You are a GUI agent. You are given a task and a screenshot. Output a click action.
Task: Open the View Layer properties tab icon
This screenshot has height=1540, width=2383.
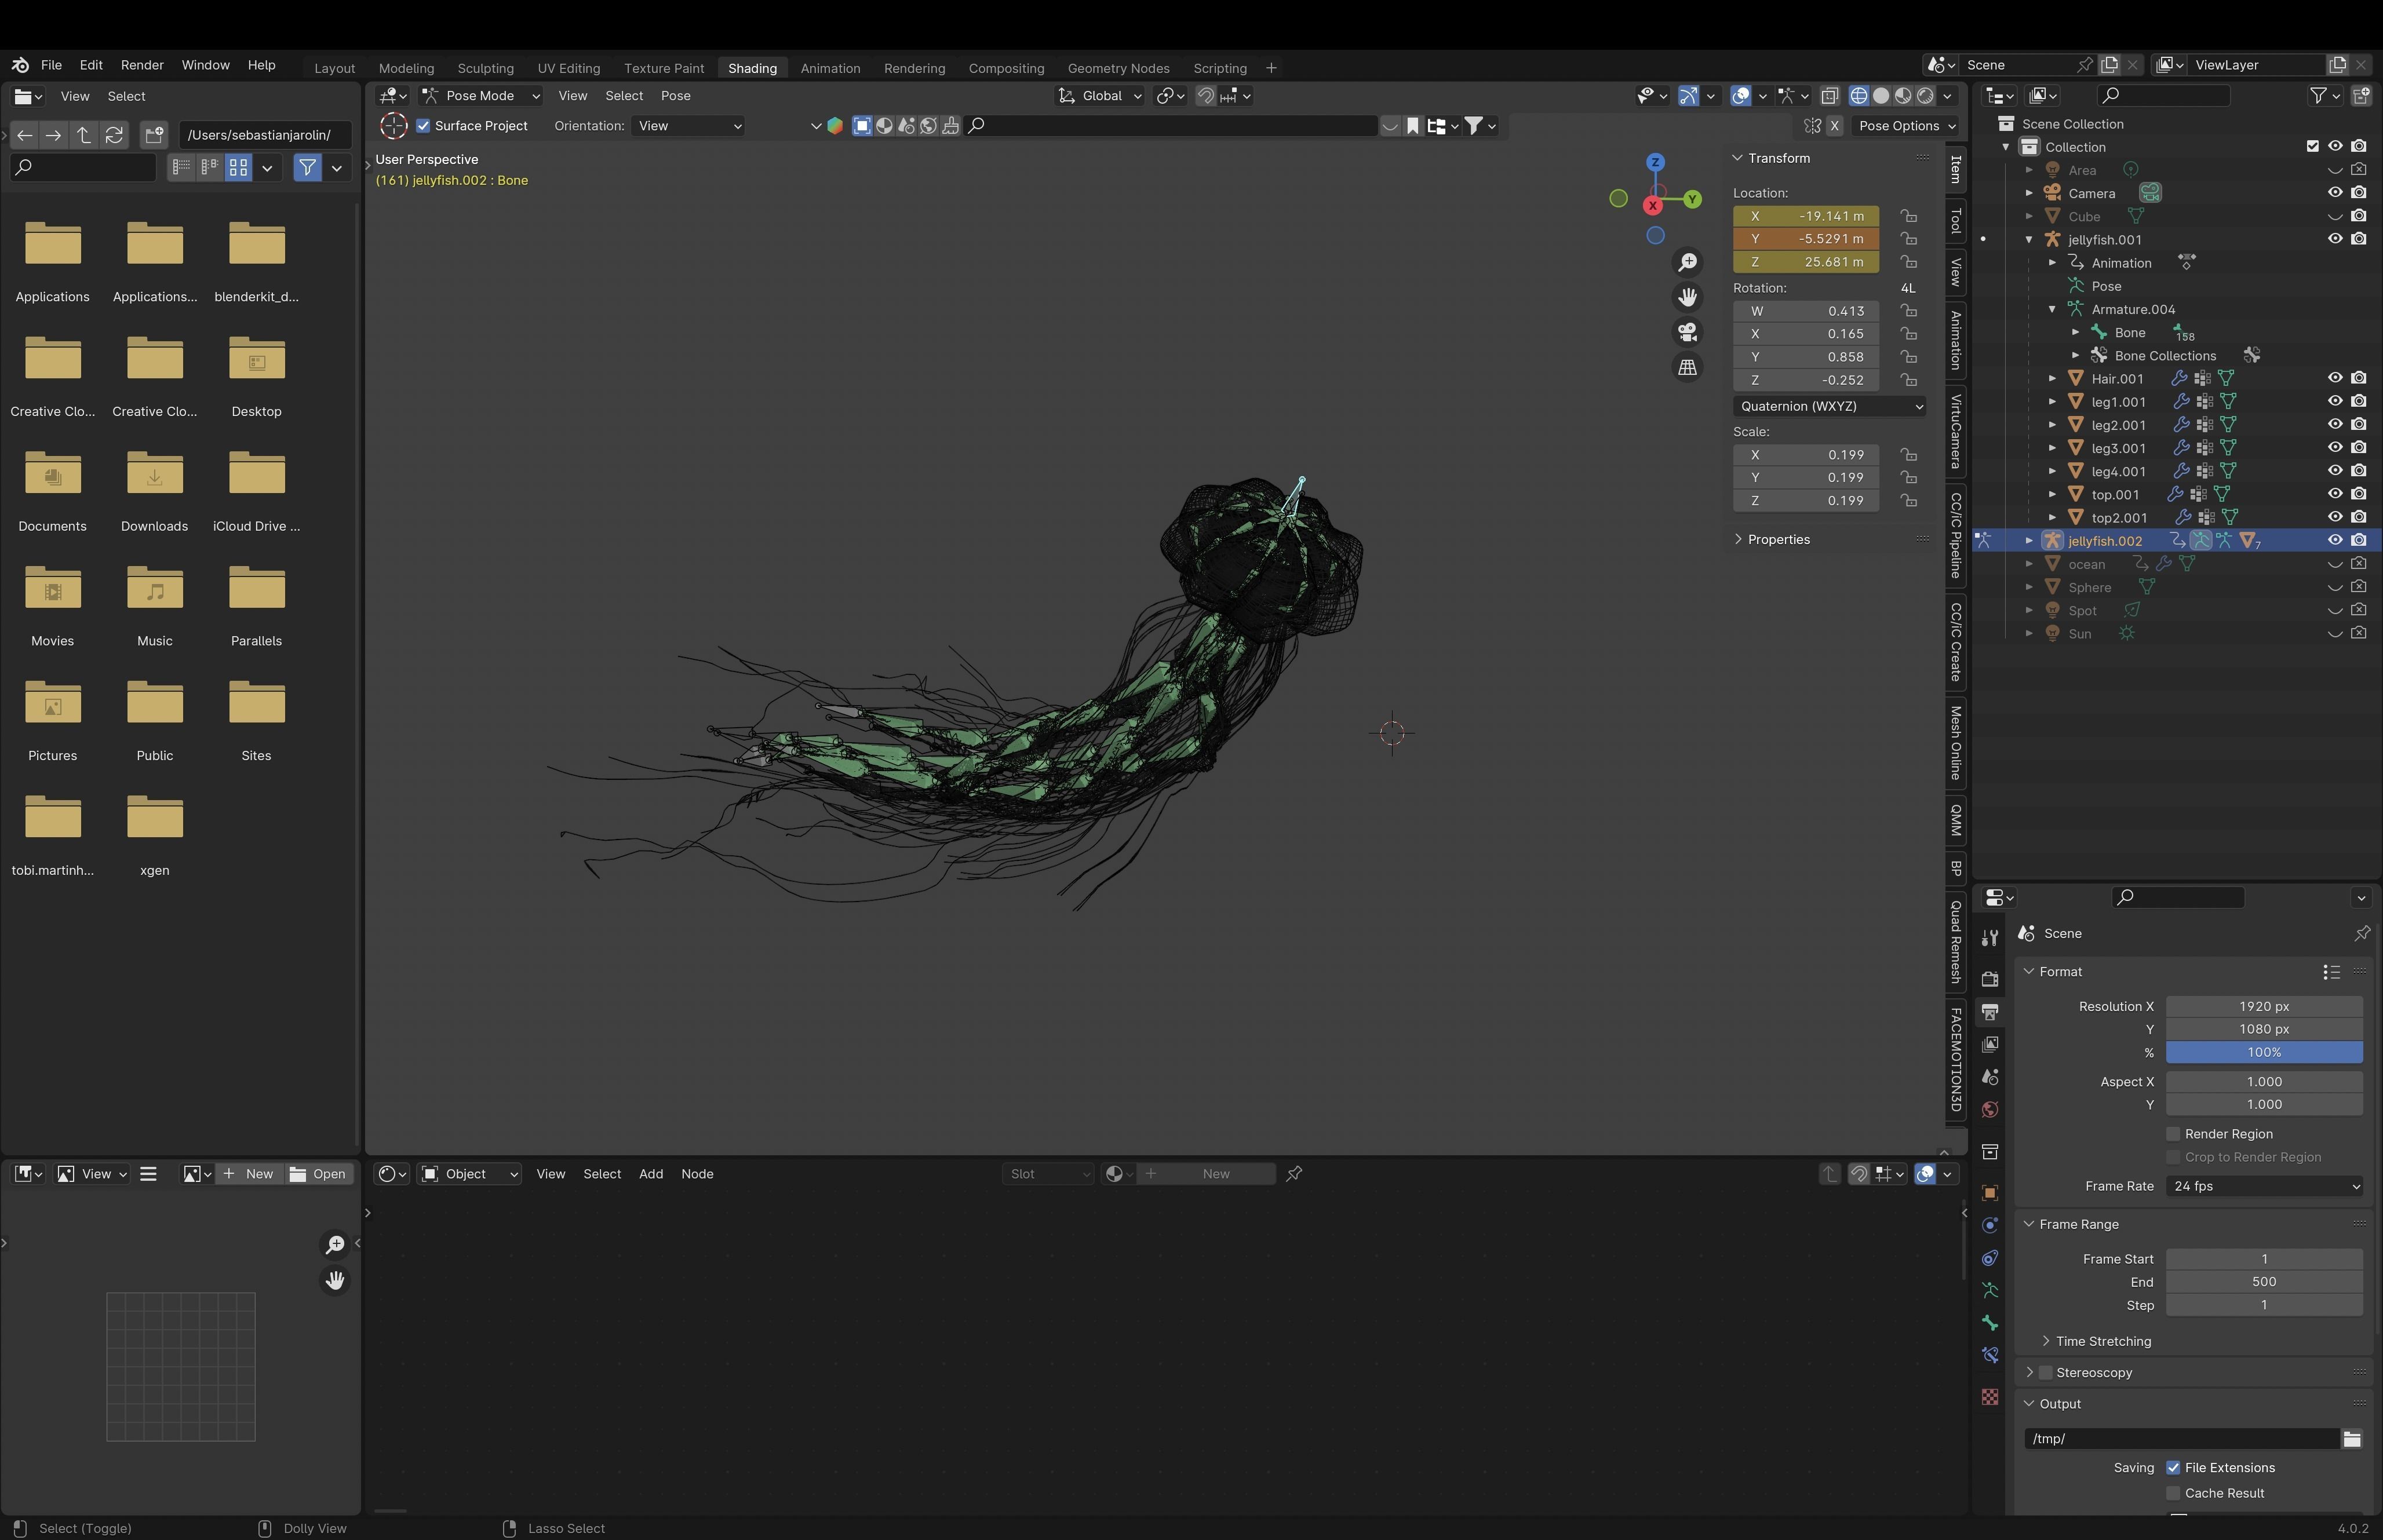point(1990,1044)
